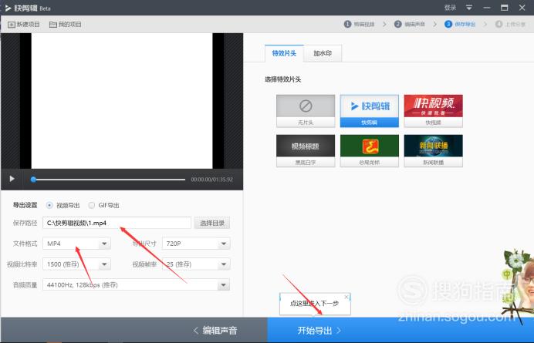This screenshot has width=534, height=343.
Task: Go to step 1 剪辑视频
Action: click(x=360, y=24)
